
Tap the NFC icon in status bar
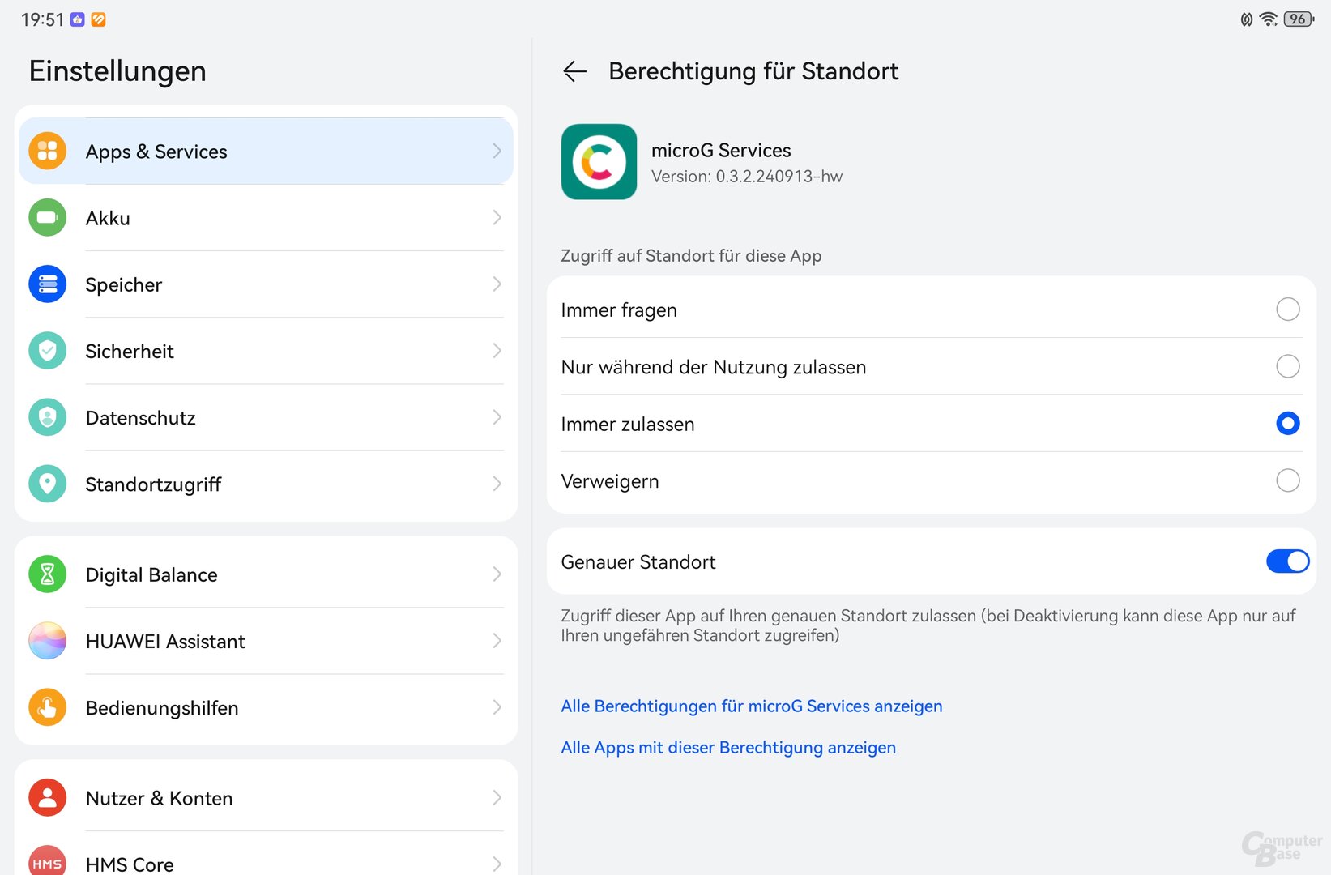(x=1247, y=19)
